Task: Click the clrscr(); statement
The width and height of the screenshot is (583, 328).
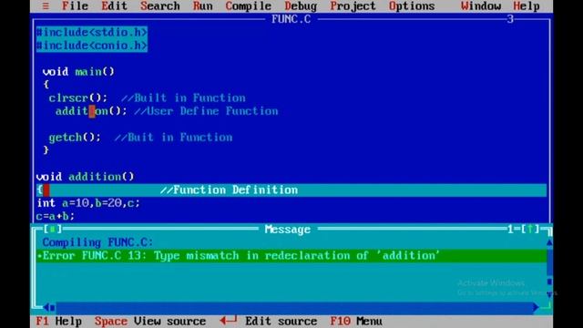Action: pyautogui.click(x=78, y=97)
